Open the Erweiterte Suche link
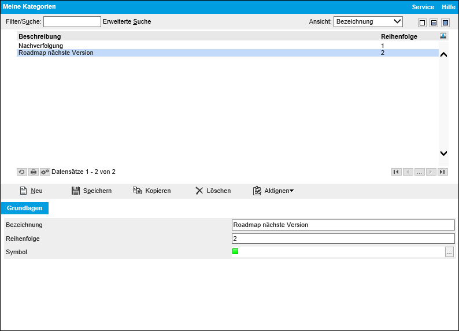 127,21
